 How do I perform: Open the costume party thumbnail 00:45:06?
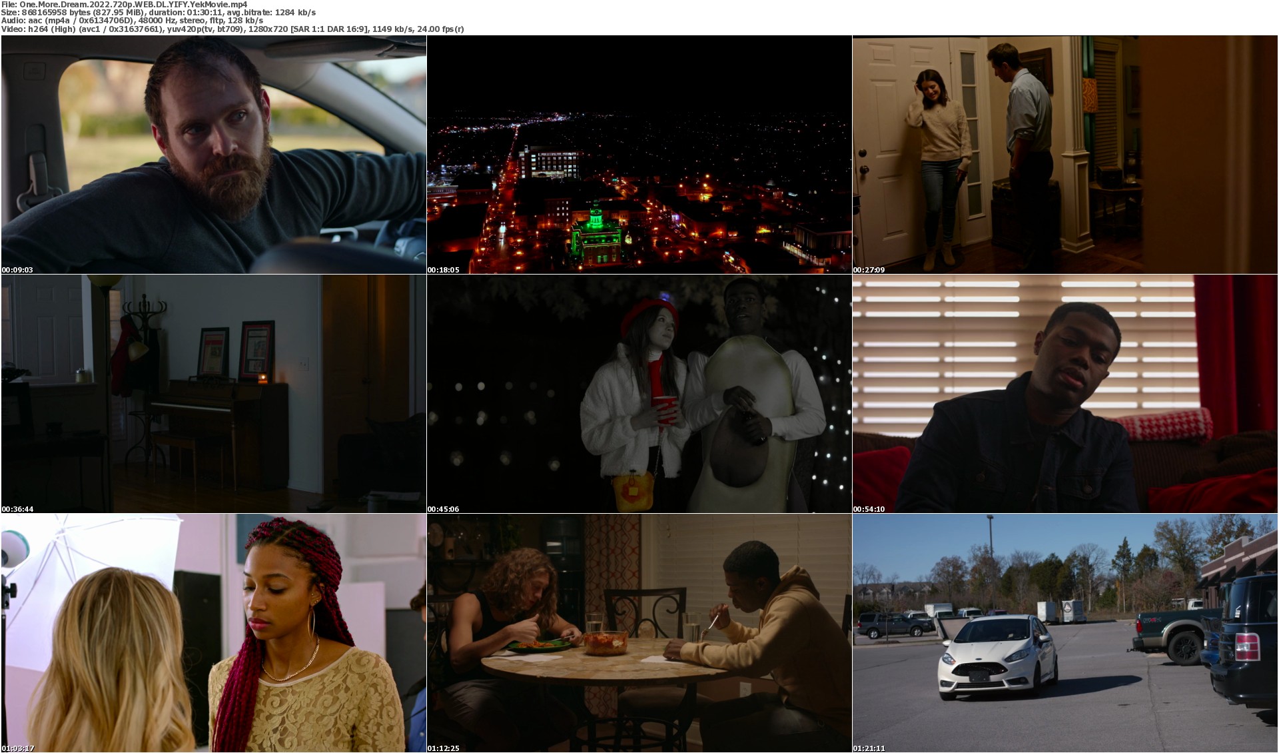coord(639,394)
